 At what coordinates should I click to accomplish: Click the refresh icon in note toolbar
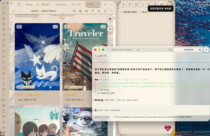74,11
